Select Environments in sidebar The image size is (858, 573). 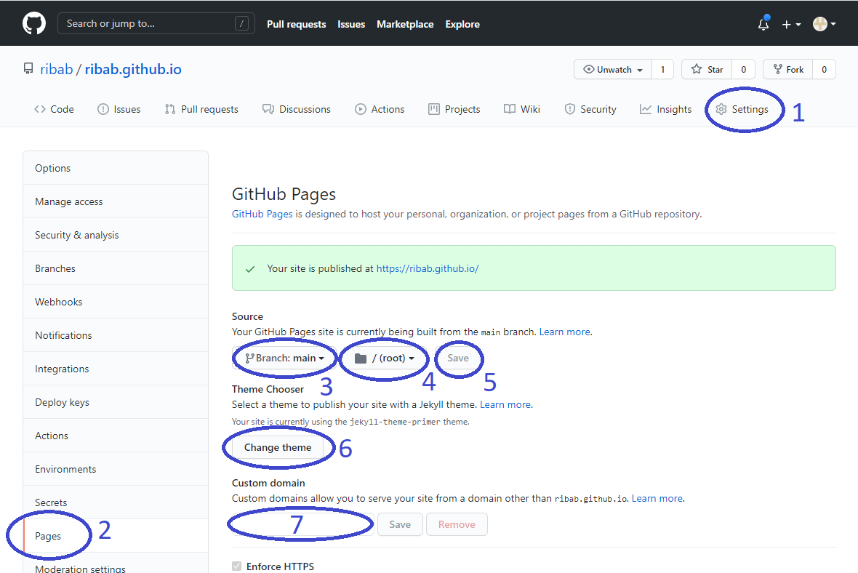click(x=116, y=469)
